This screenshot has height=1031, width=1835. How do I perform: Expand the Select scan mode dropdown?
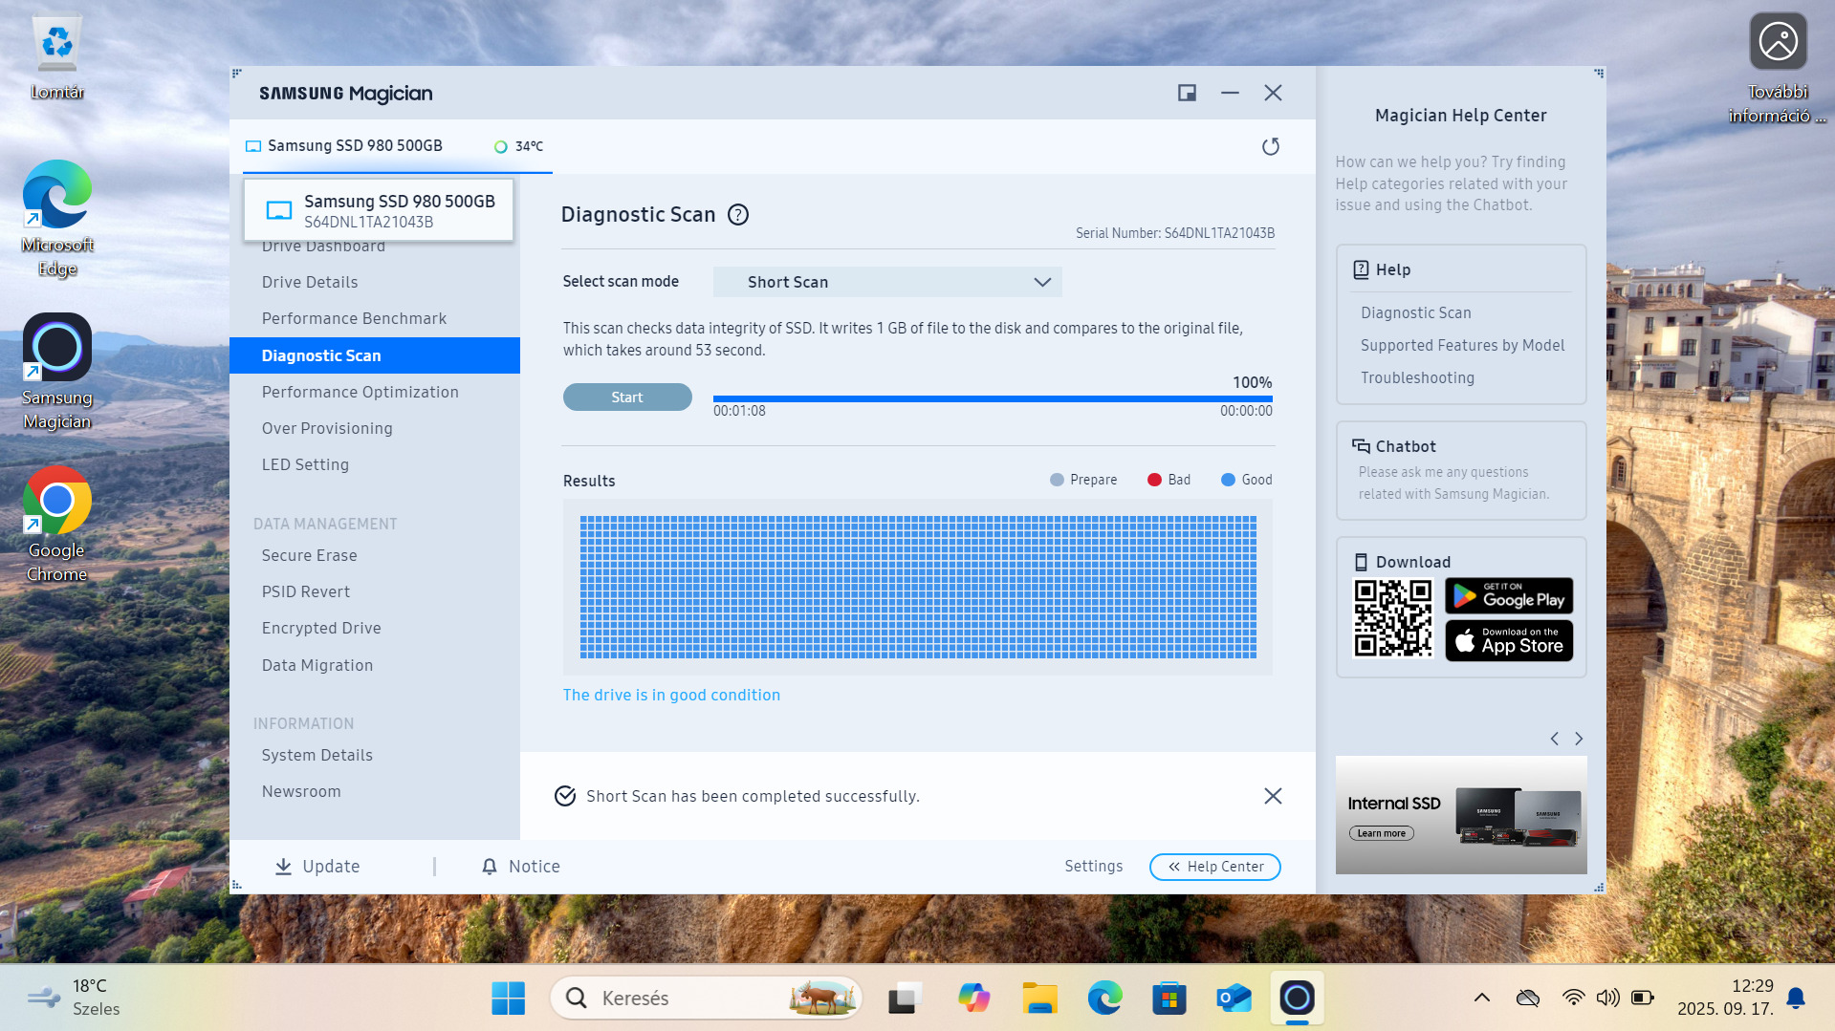pos(887,282)
